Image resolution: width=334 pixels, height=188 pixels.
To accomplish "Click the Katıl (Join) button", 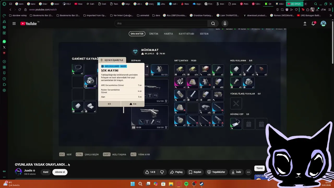I will (x=46, y=172).
